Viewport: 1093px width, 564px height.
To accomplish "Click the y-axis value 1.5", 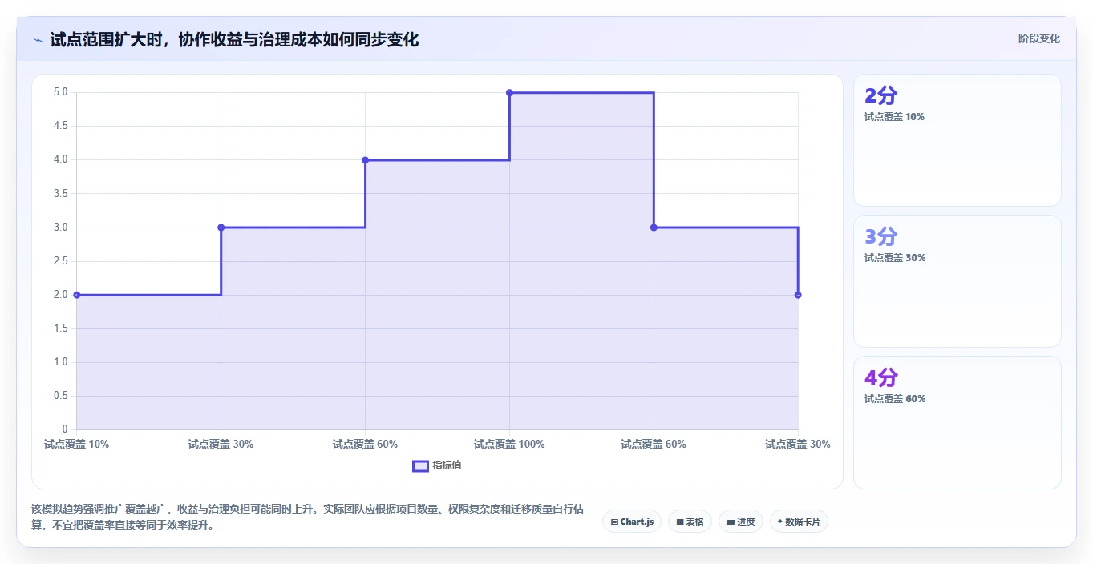I will 61,328.
